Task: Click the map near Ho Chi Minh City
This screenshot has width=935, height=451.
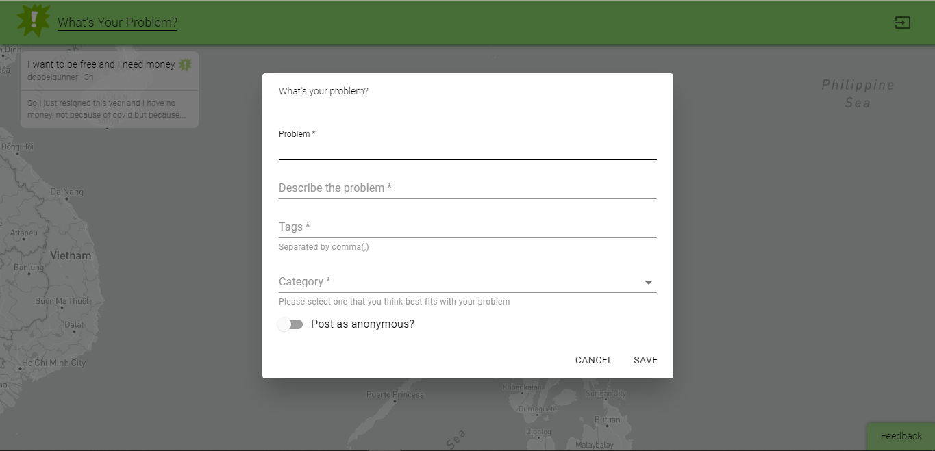Action: [55, 363]
